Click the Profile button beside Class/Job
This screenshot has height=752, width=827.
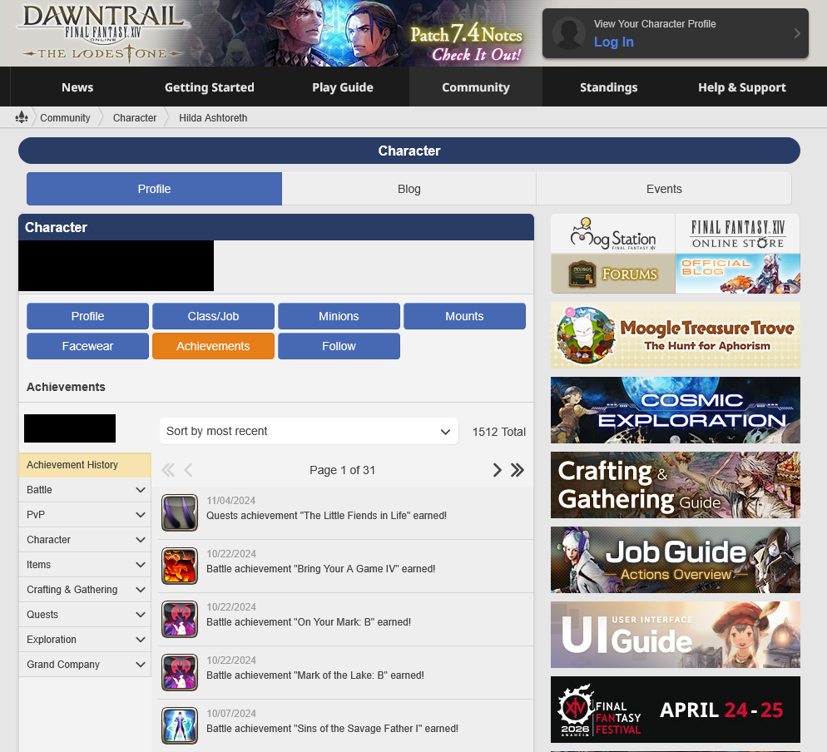click(87, 316)
